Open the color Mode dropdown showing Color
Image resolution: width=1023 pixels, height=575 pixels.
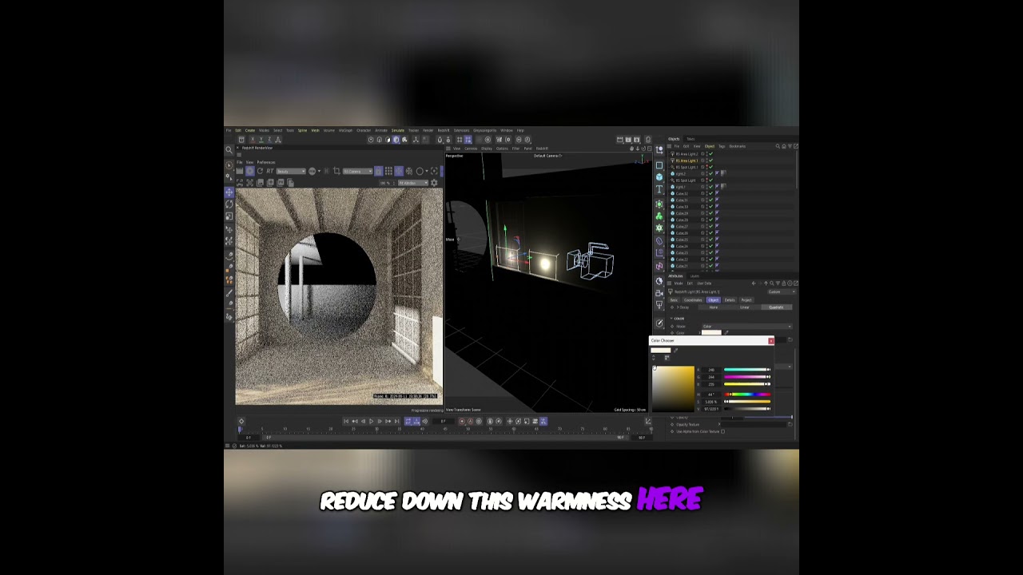click(x=747, y=327)
